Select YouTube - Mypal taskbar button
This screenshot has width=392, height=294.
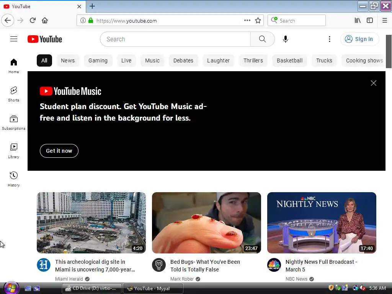(153, 288)
